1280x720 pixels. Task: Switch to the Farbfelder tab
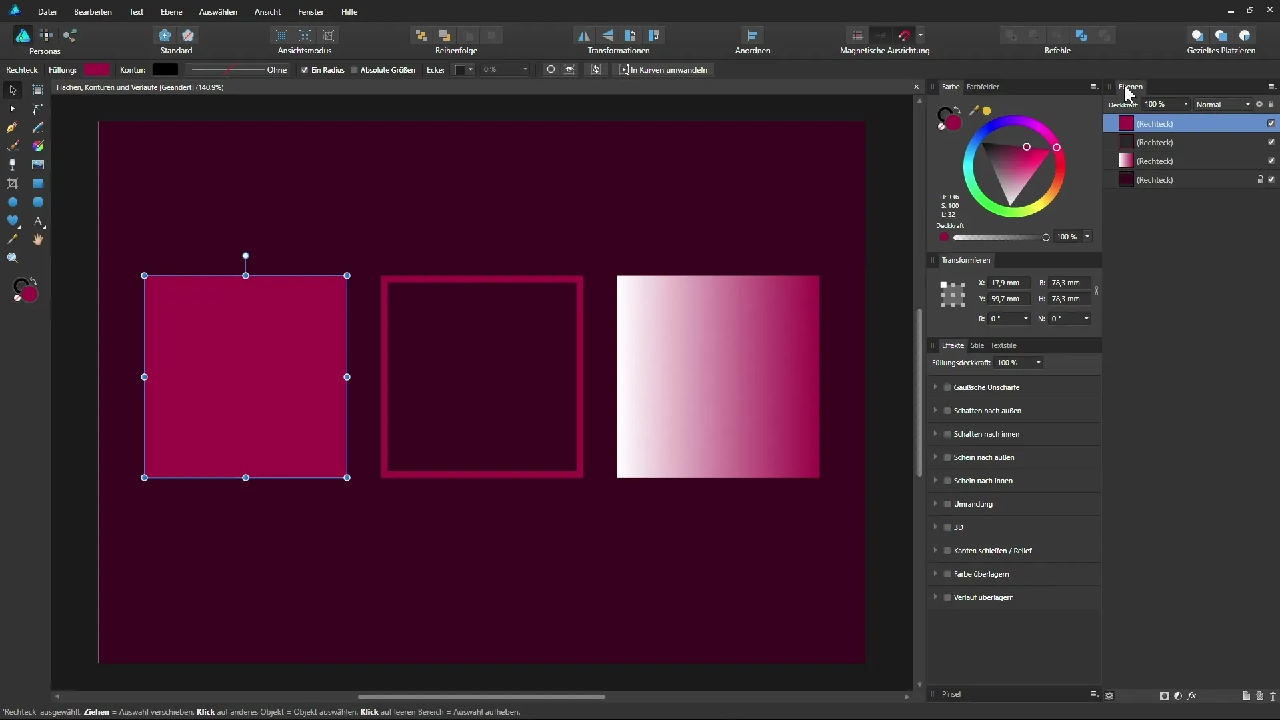pos(983,87)
